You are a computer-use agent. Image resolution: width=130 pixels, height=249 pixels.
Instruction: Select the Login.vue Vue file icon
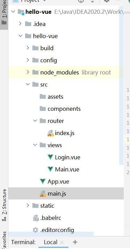[x=50, y=157]
